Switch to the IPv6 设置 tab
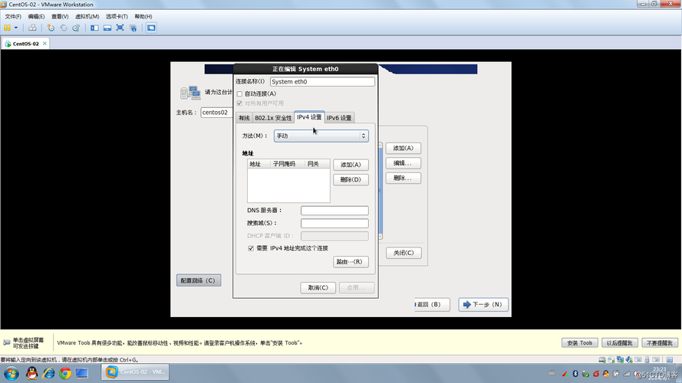Viewport: 682px width, 383px height. tap(339, 118)
